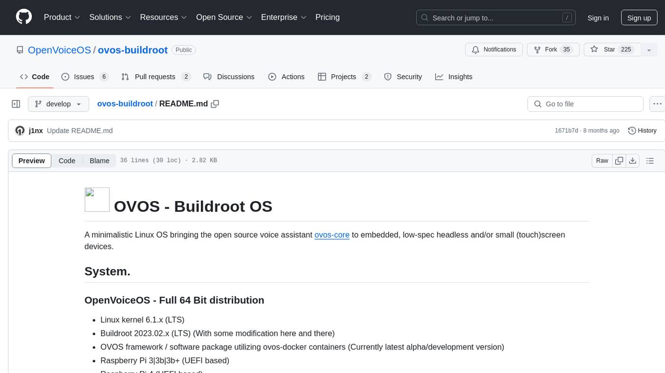
Task: Open the Pricing page
Action: (328, 17)
